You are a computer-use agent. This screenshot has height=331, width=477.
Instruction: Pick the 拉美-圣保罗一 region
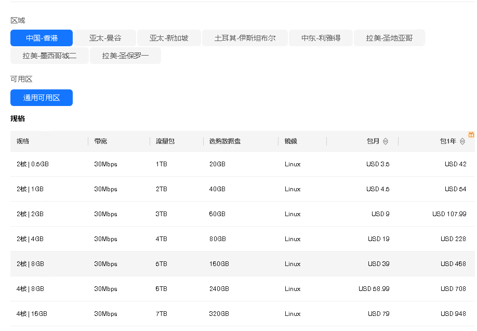pyautogui.click(x=125, y=56)
